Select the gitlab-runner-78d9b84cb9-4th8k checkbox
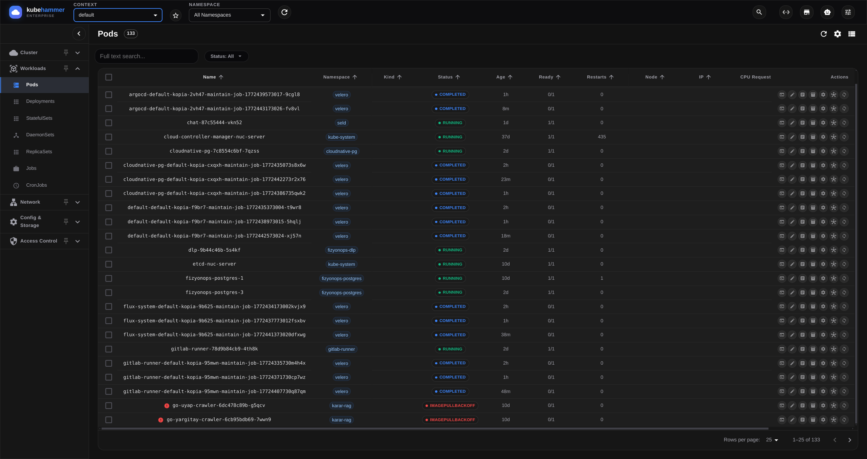The image size is (867, 459). click(x=109, y=349)
